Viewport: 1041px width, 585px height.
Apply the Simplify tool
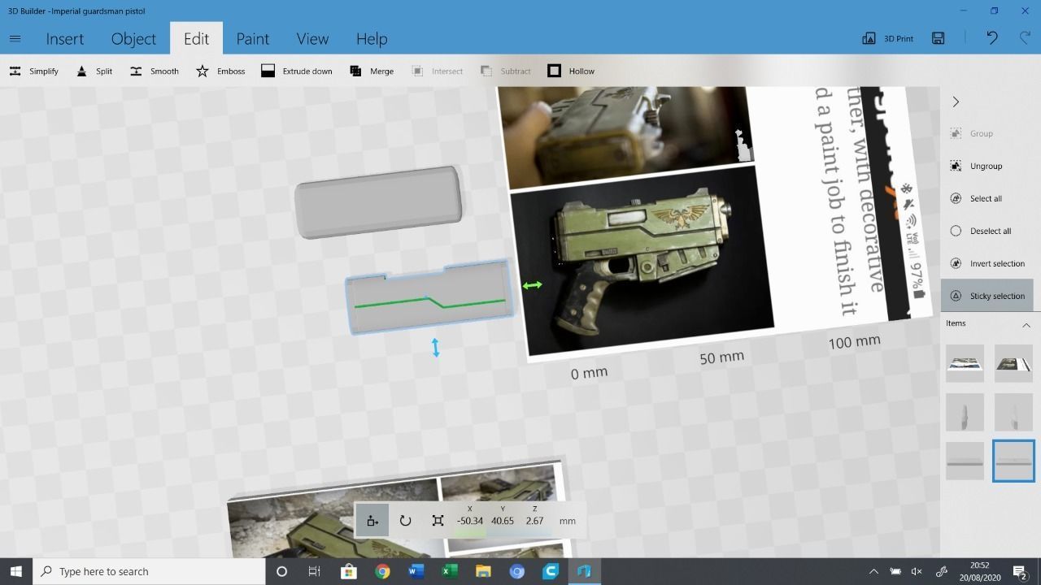[33, 71]
